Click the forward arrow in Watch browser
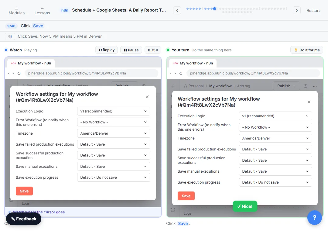The height and width of the screenshot is (231, 328). click(13, 73)
